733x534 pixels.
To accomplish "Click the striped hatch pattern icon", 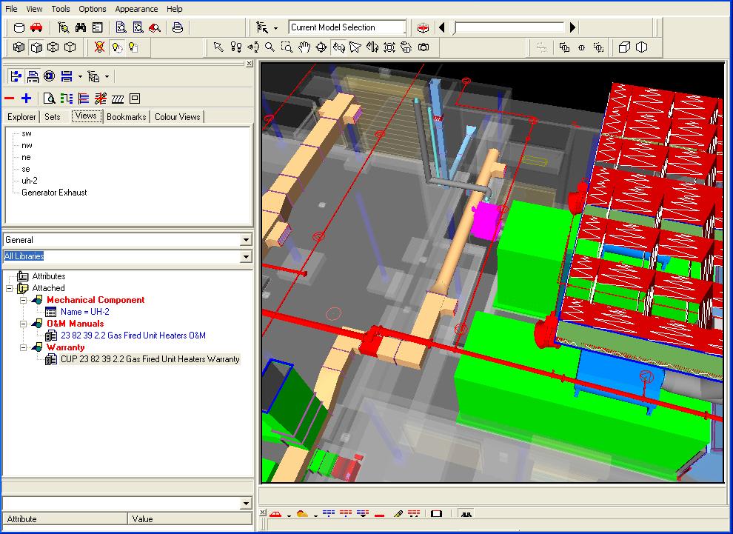I will pos(118,99).
